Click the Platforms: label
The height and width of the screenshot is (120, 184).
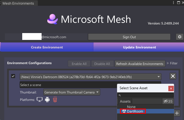click(x=27, y=100)
